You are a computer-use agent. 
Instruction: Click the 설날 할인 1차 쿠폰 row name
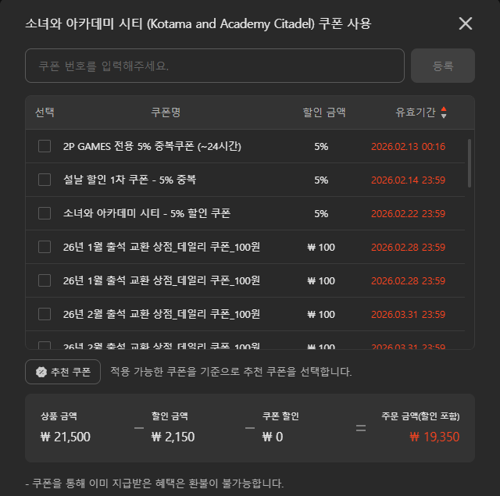click(130, 180)
